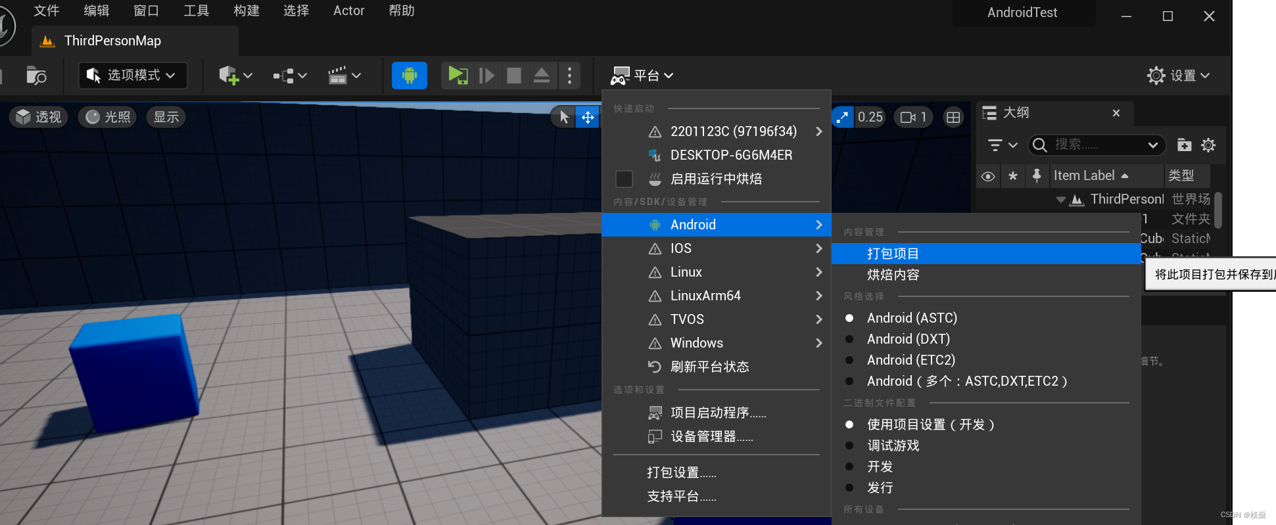
Task: Open the cinematics clapperboard dropdown
Action: pyautogui.click(x=344, y=76)
